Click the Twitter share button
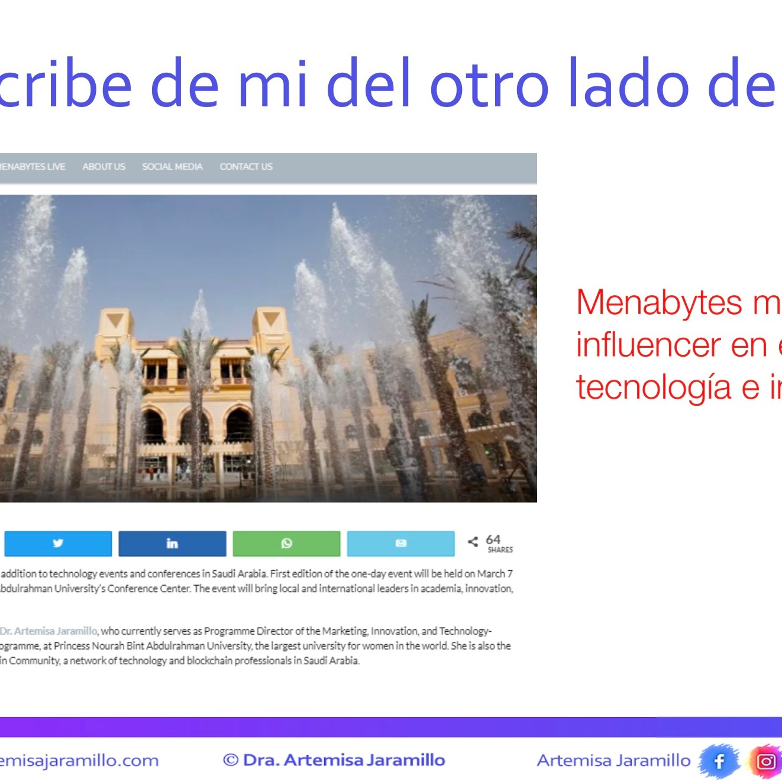782x782 pixels. tap(58, 544)
